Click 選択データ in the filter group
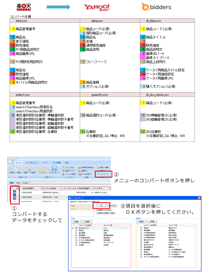The height and width of the screenshot is (274, 205). click(68, 171)
